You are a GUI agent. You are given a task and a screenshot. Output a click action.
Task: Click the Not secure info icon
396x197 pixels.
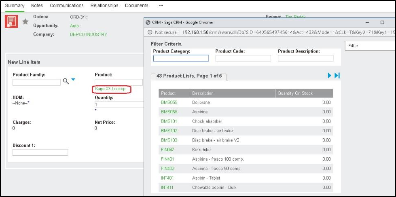(x=150, y=32)
